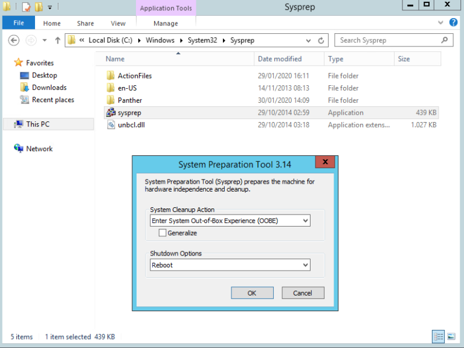Open the System Cleanup Action dropdown
Viewport: 464px width, 348px height.
[x=305, y=221]
